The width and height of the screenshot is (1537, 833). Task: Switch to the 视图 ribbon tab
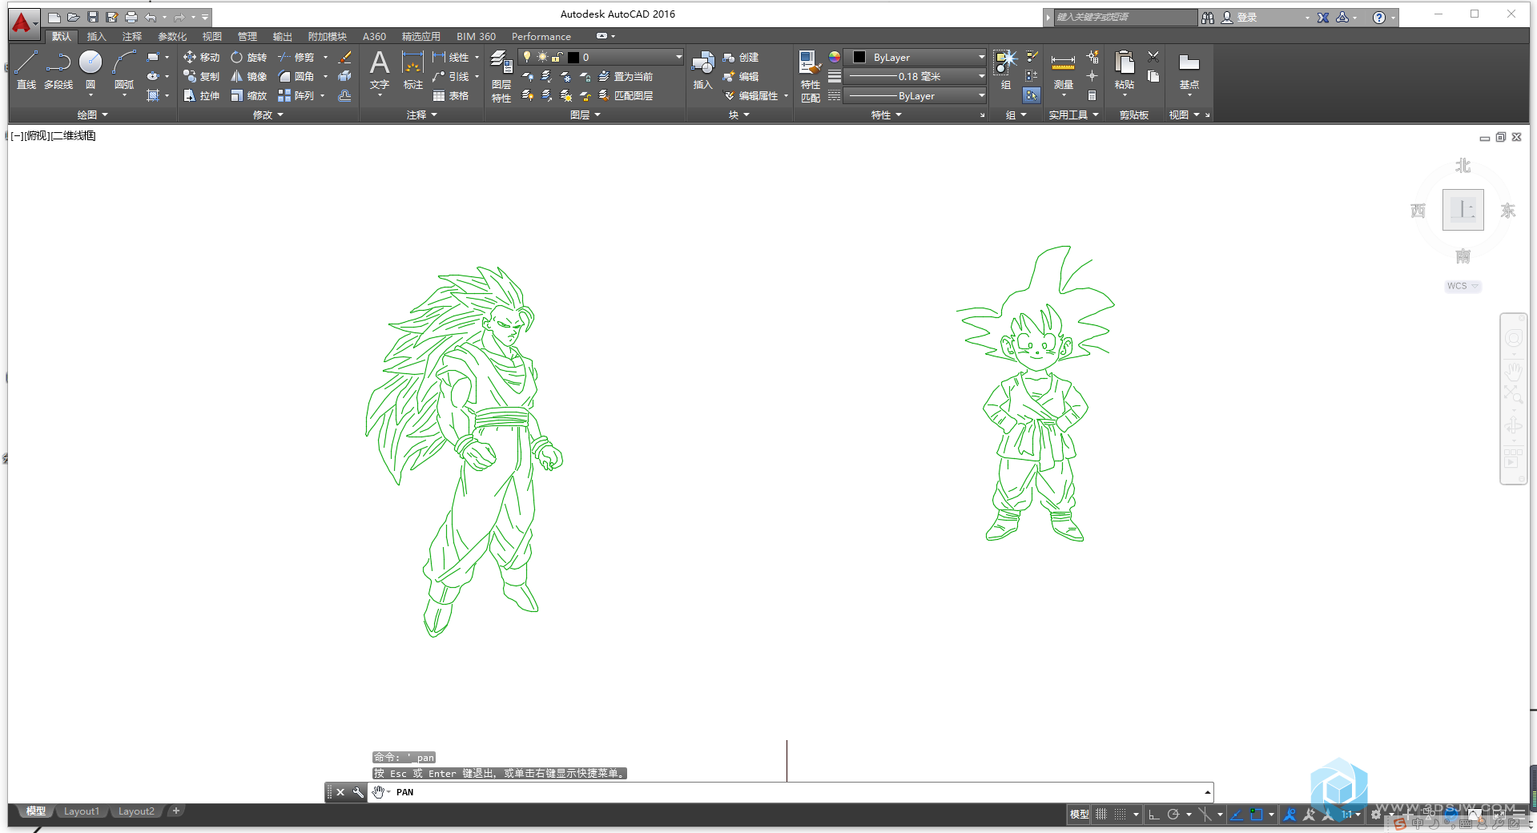point(211,36)
